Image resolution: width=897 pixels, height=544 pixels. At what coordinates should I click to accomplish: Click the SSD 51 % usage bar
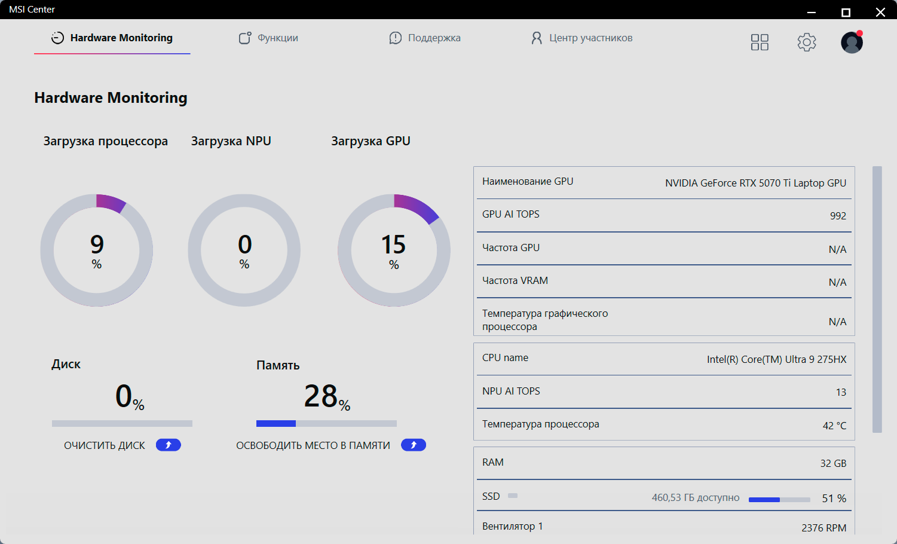(779, 499)
